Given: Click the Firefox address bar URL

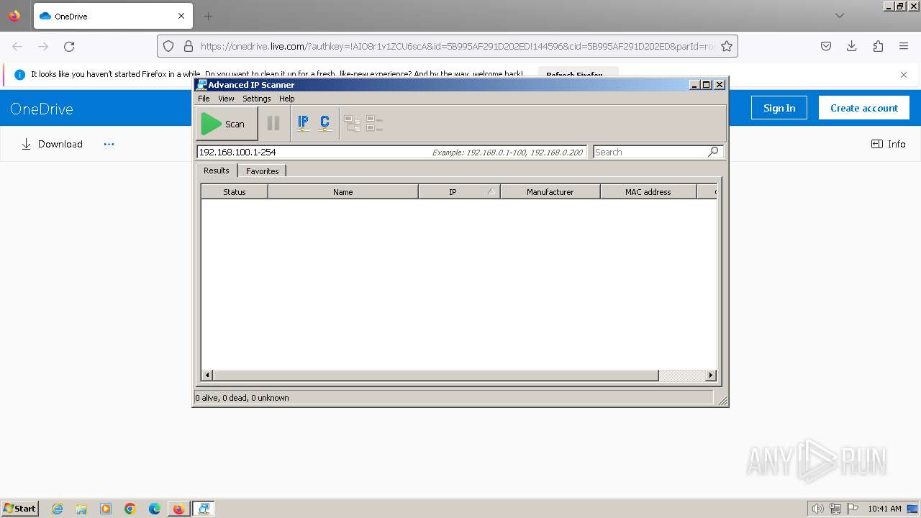Looking at the screenshot, I should pos(457,46).
